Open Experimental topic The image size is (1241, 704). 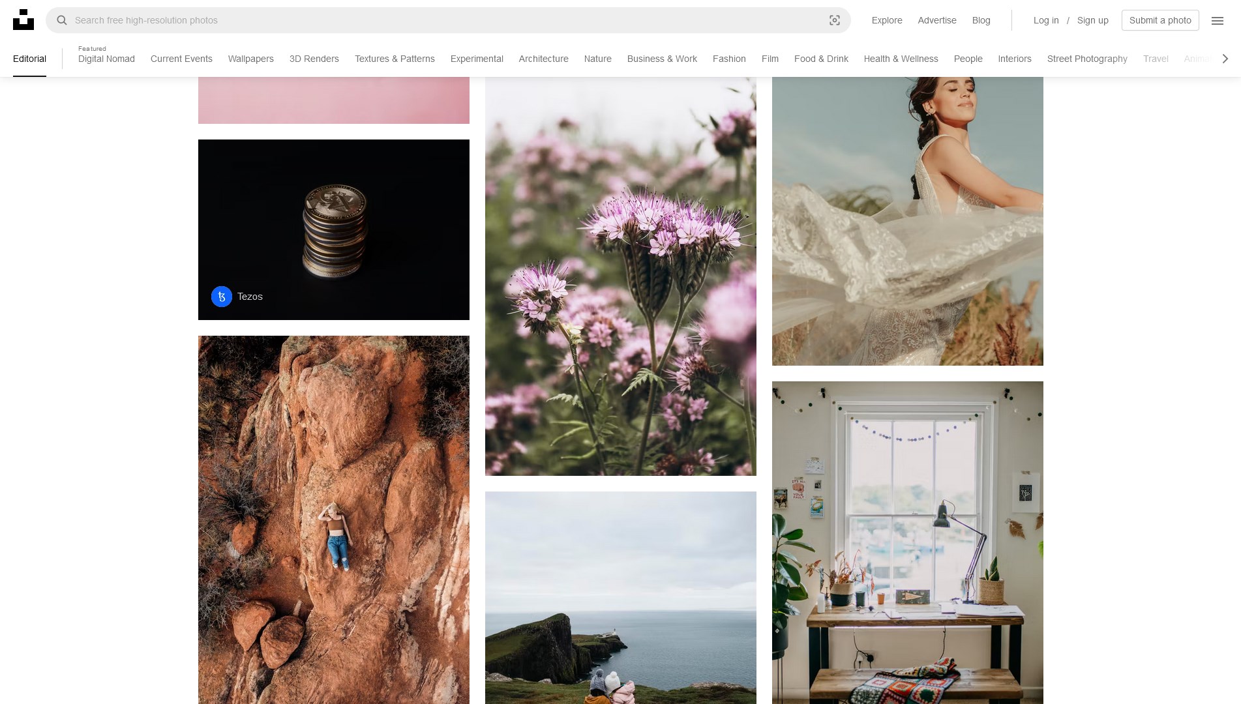[477, 59]
